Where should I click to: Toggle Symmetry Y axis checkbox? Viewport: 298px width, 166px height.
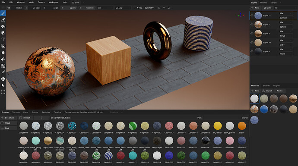pyautogui.click(x=162, y=8)
